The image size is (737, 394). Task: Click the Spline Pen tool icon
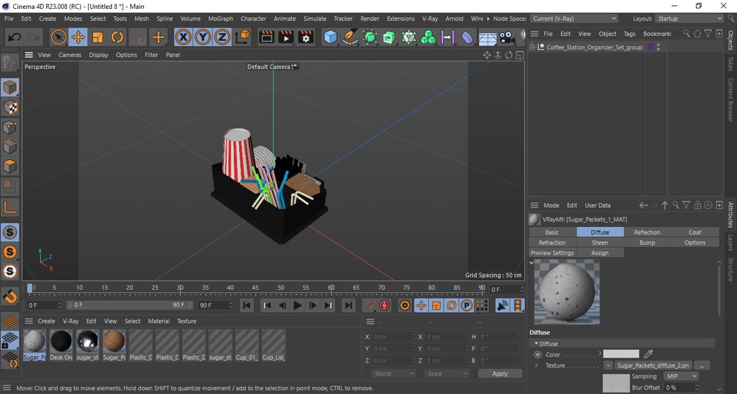click(x=350, y=37)
